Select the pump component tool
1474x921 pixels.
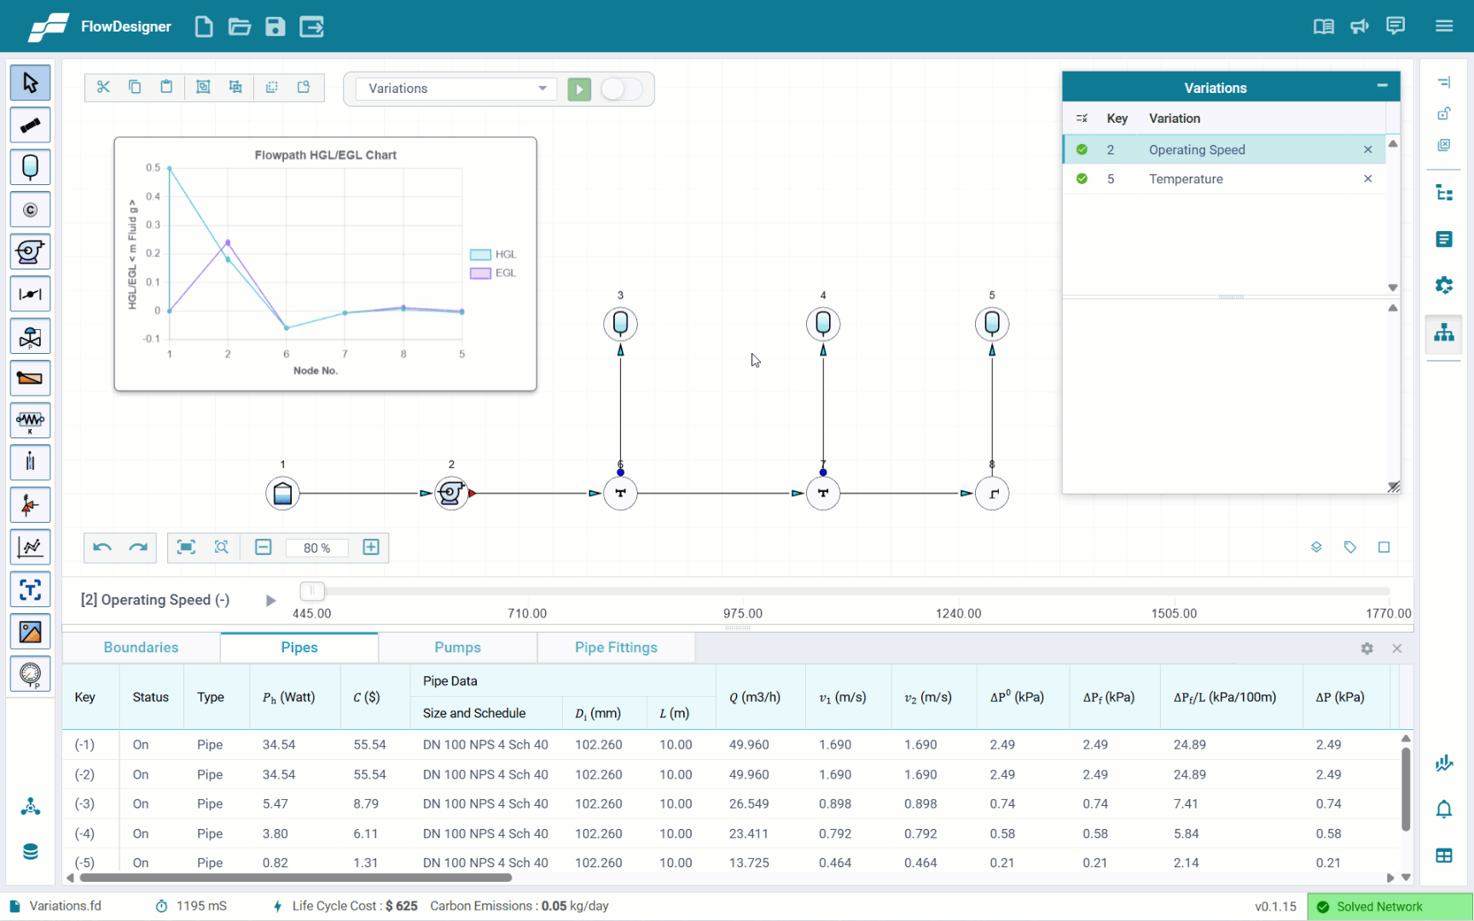(x=30, y=252)
